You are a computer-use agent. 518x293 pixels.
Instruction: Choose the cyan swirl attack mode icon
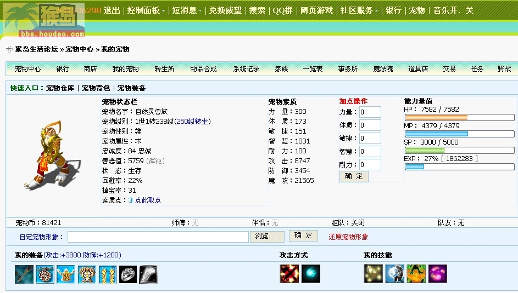pyautogui.click(x=311, y=274)
